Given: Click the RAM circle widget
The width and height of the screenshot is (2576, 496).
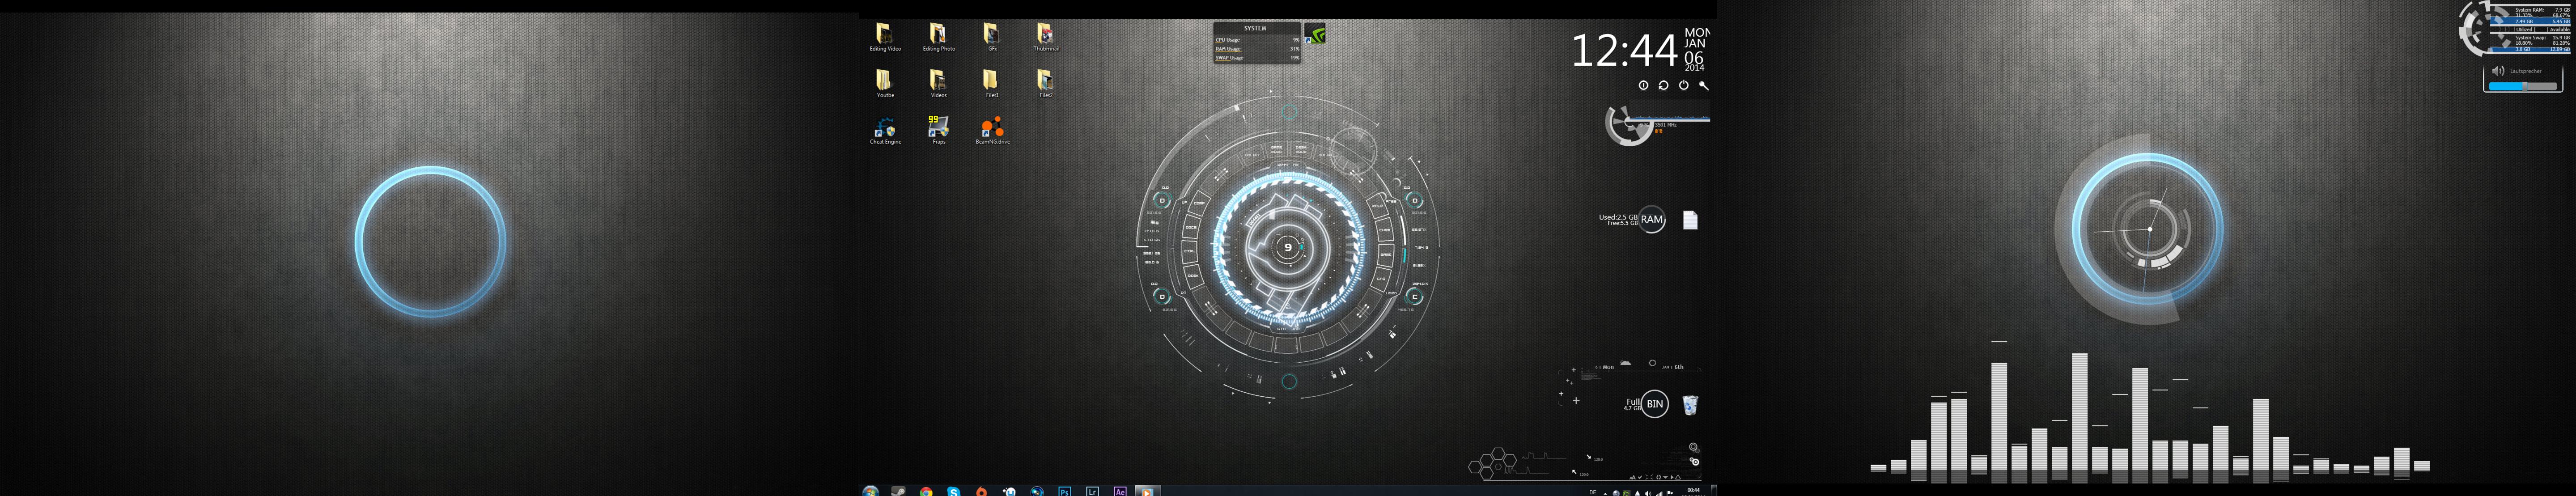Looking at the screenshot, I should 1652,219.
